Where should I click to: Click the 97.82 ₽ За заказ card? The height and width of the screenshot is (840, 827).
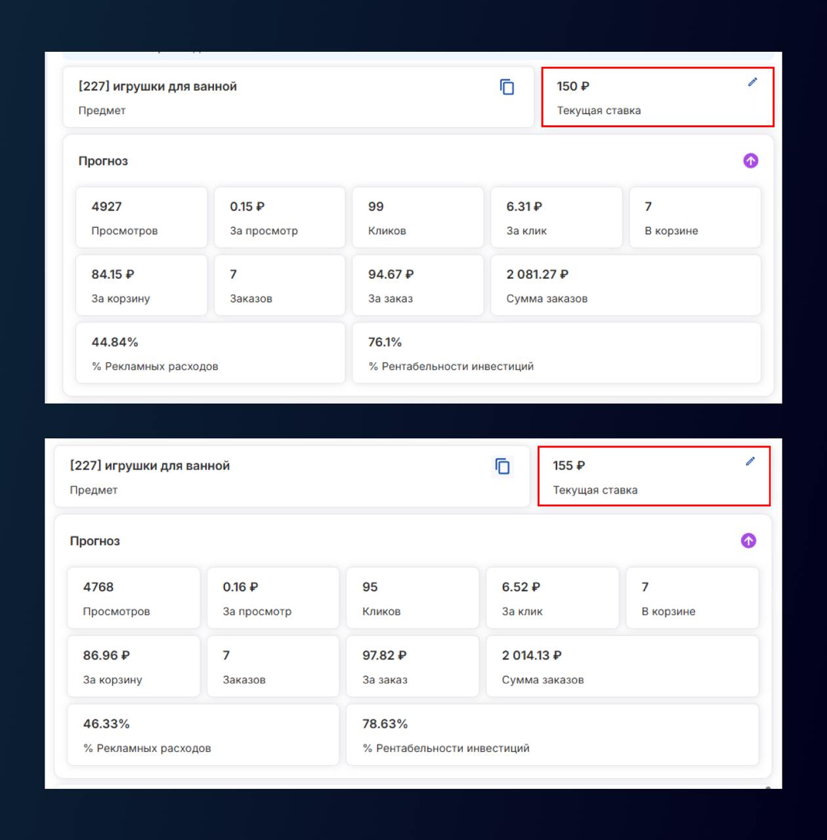pyautogui.click(x=412, y=667)
